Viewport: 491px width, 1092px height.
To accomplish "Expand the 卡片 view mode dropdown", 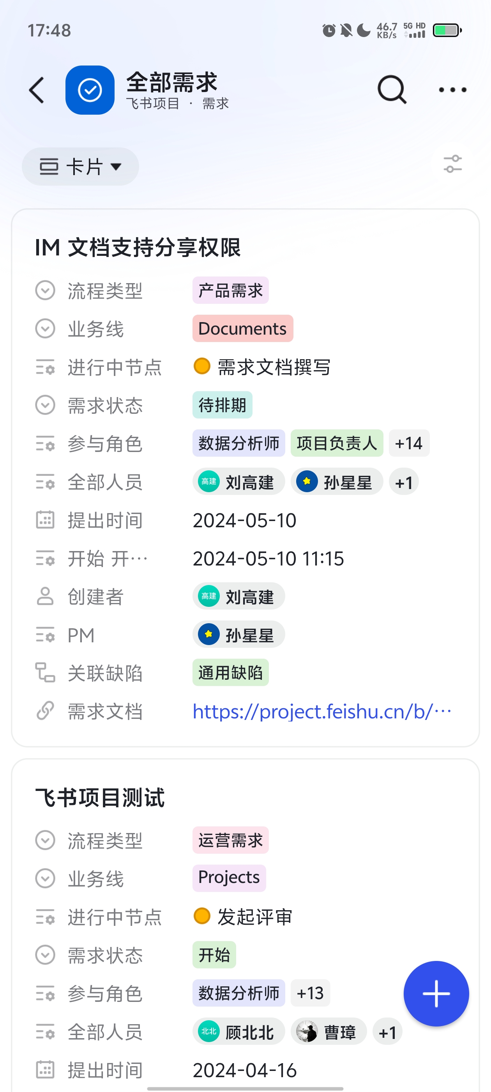I will [x=81, y=166].
